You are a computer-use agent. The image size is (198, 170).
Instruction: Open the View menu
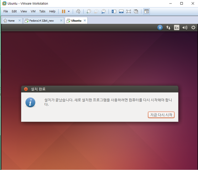(x=24, y=11)
